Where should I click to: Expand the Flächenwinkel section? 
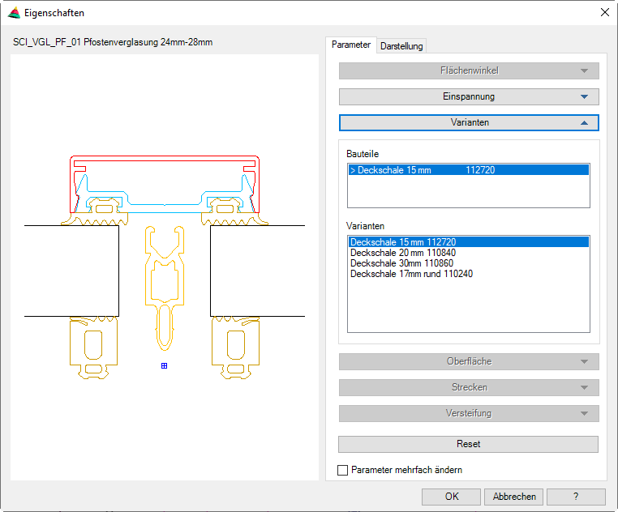(x=469, y=70)
